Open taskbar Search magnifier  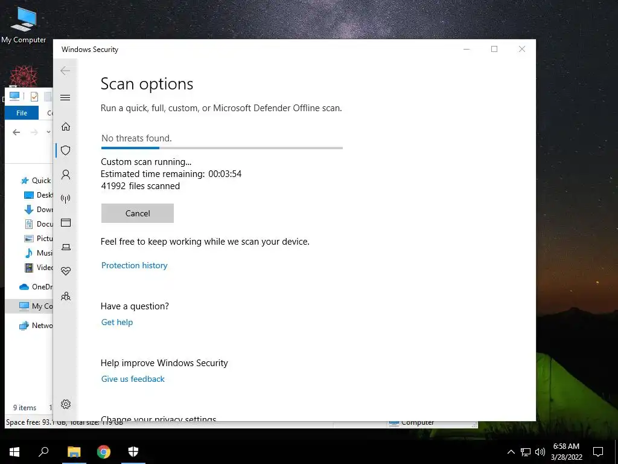tap(43, 452)
